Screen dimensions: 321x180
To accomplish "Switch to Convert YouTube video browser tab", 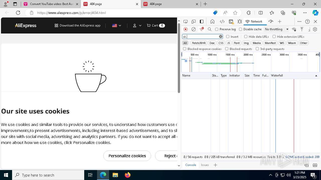I will 51,4.
